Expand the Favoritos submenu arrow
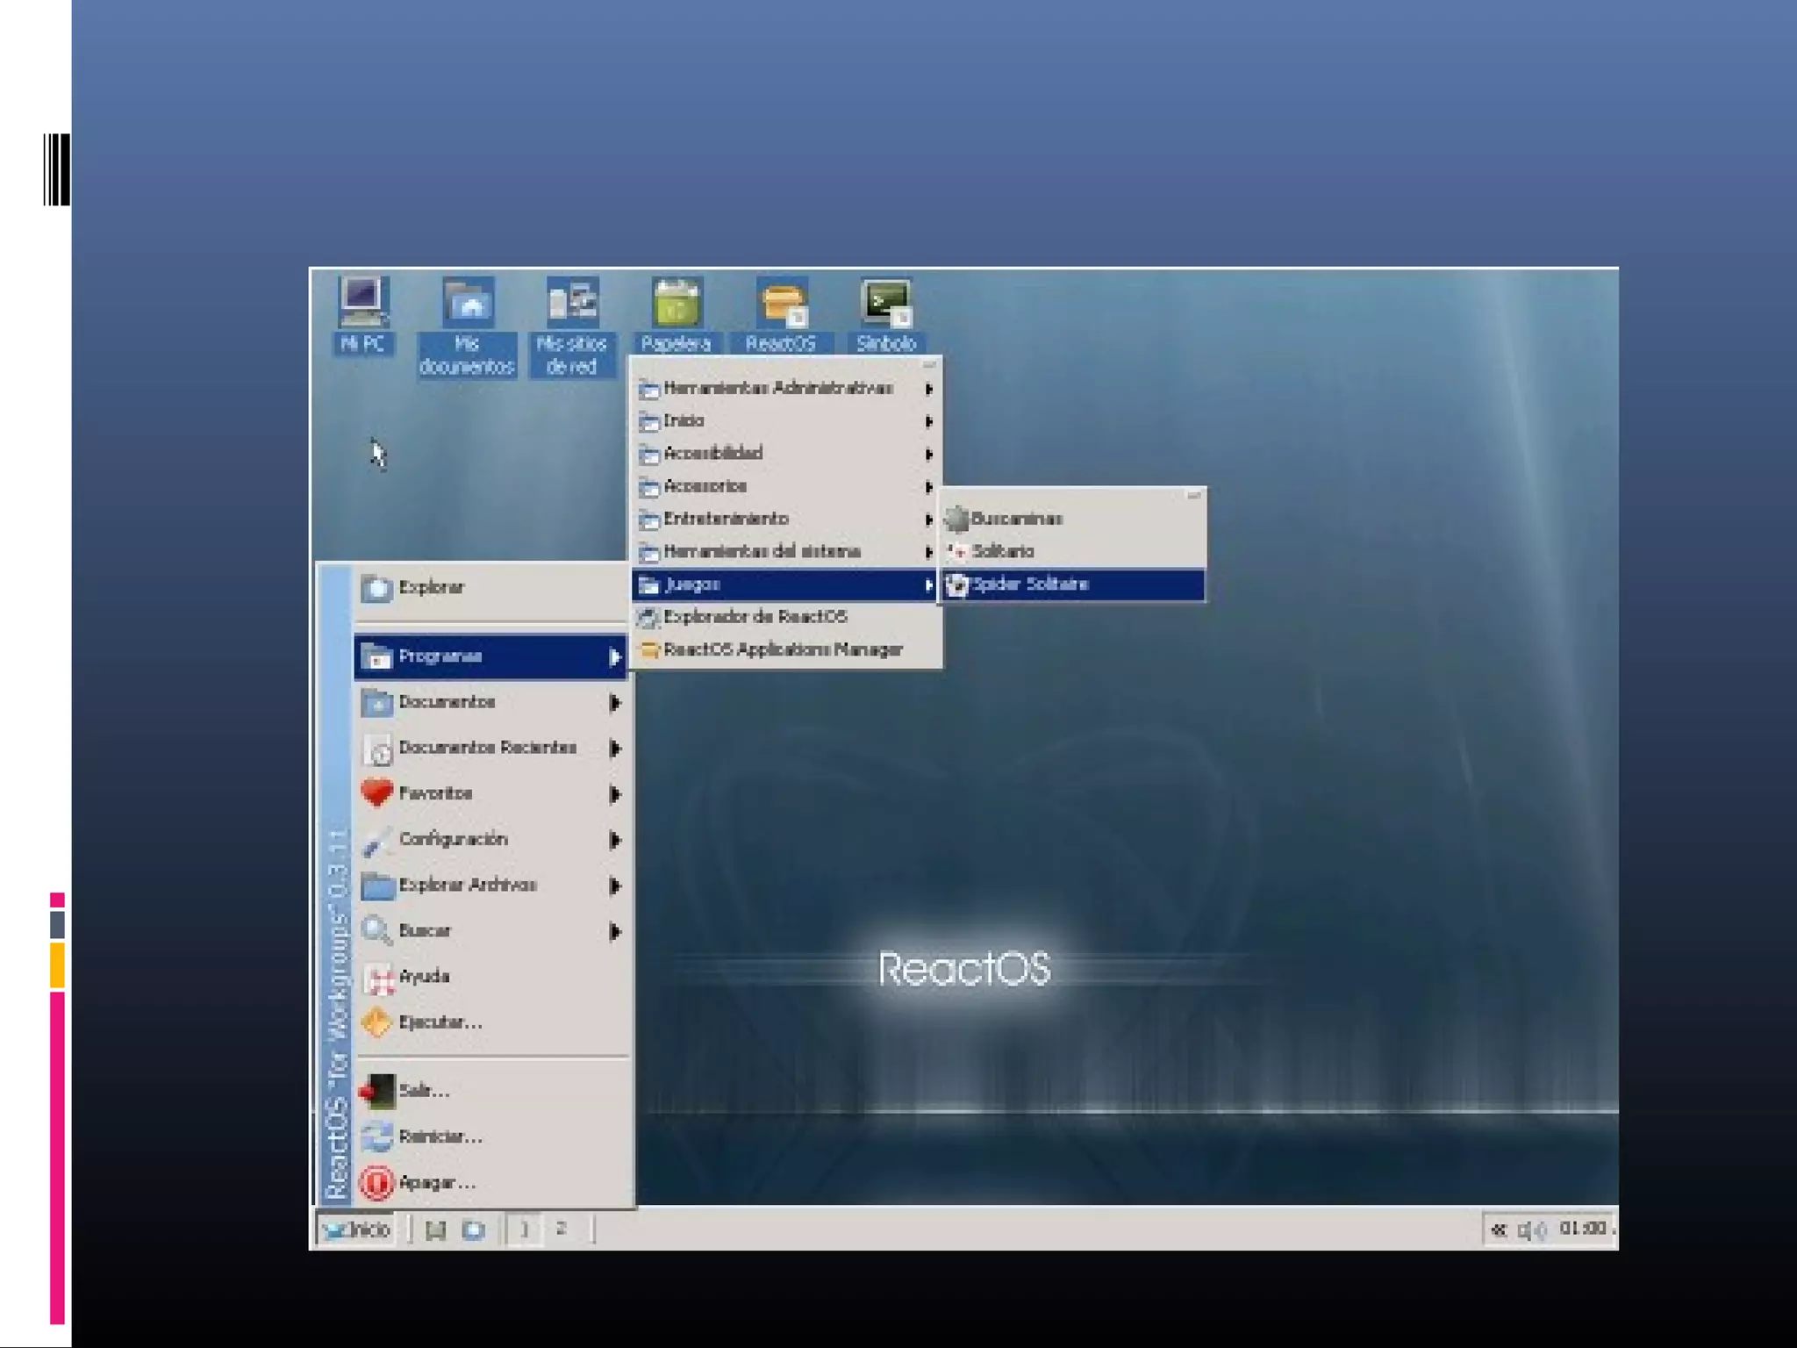The width and height of the screenshot is (1797, 1348). coord(615,794)
